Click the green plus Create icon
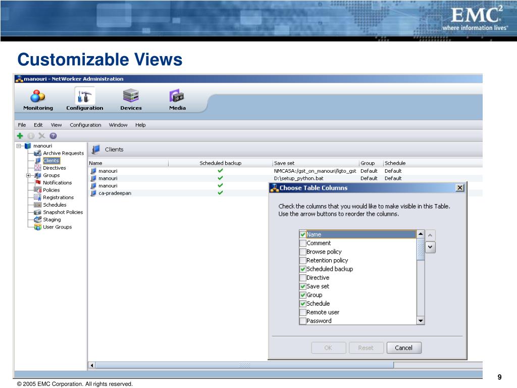This screenshot has height=388, width=517. coord(20,135)
